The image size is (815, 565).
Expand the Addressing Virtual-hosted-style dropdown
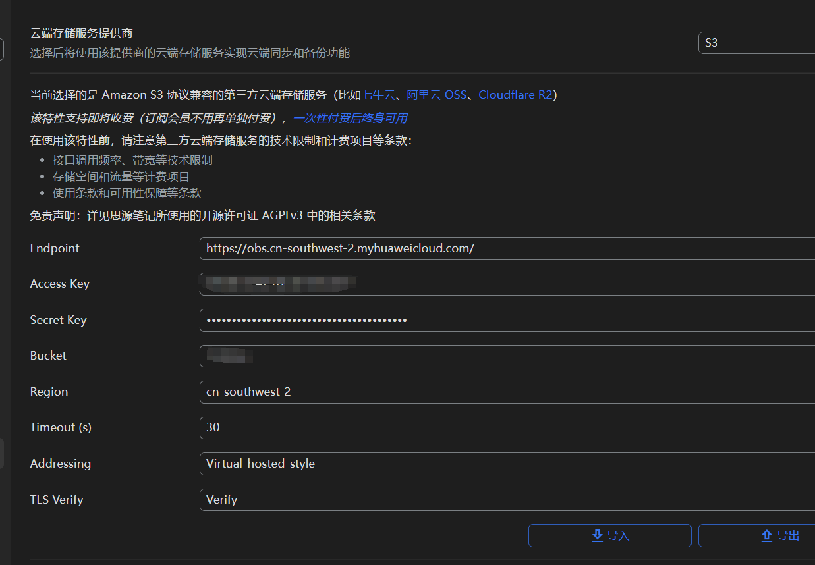coord(506,464)
